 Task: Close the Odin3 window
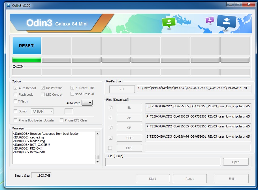point(249,5)
